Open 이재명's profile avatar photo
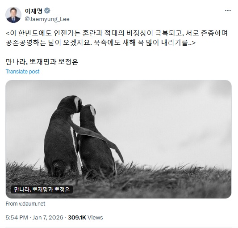Screen dimensions: 238x228 [13, 15]
